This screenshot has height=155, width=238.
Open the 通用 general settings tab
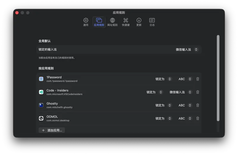tap(86, 22)
